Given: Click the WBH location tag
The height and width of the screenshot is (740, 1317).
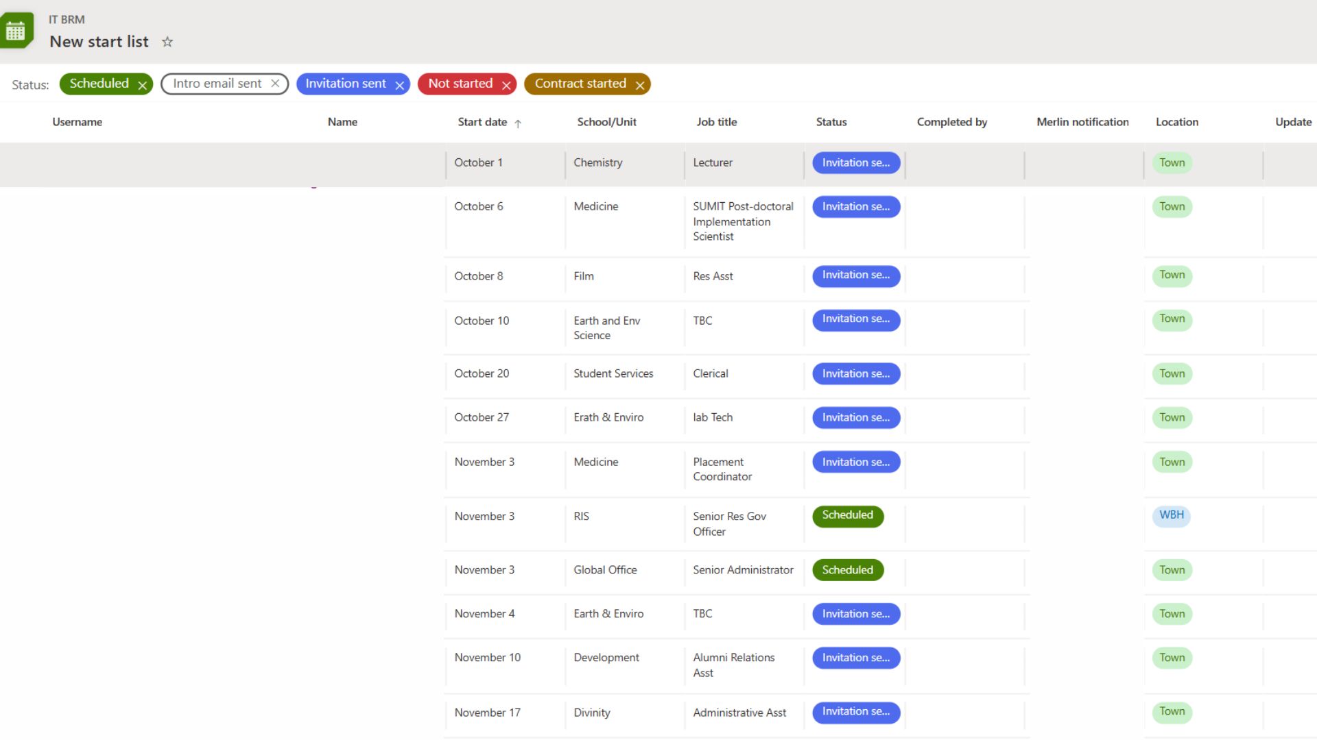Looking at the screenshot, I should pyautogui.click(x=1171, y=515).
